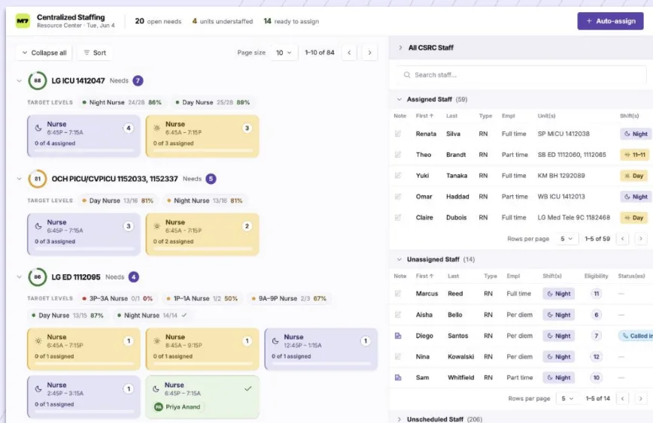Open note icon for Claire Dubois
The width and height of the screenshot is (653, 423).
pyautogui.click(x=398, y=217)
